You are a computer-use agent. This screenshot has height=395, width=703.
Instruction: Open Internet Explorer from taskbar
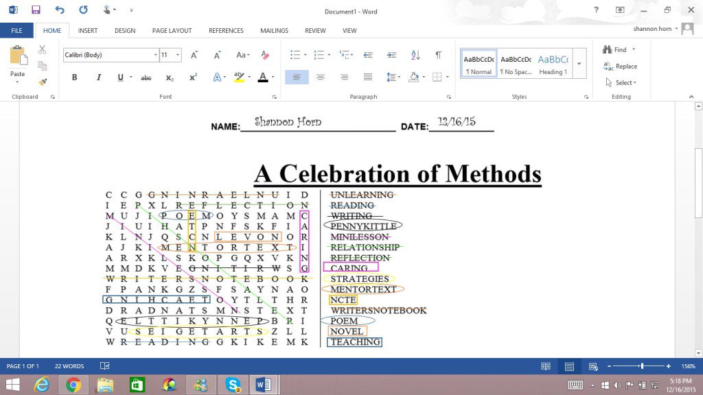pos(42,385)
